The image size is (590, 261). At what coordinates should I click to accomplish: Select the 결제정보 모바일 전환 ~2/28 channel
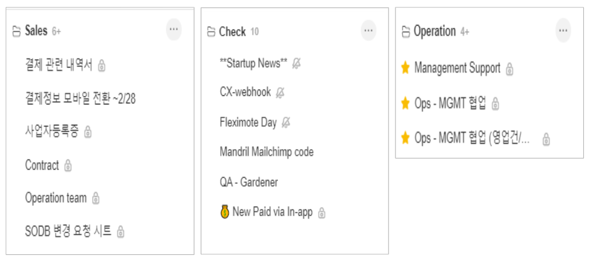(80, 99)
